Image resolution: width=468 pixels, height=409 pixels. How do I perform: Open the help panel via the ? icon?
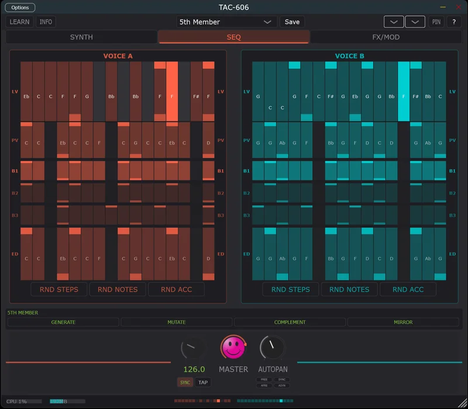pos(453,22)
